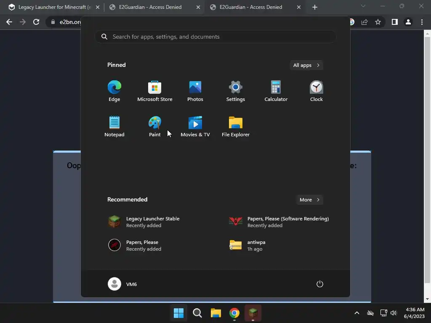This screenshot has width=431, height=323.
Task: Click the e2bn.org address bar
Action: [x=70, y=22]
